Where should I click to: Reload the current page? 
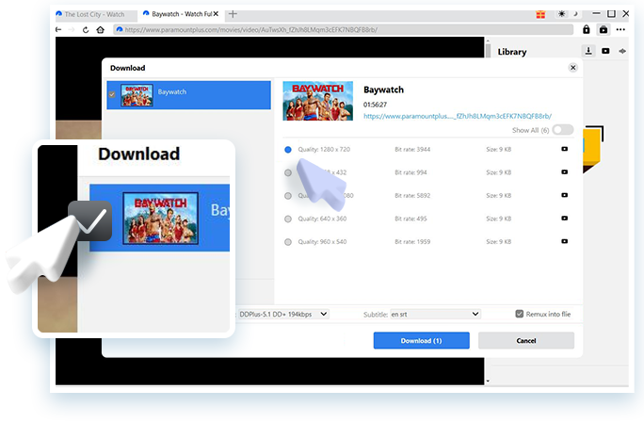(x=86, y=29)
